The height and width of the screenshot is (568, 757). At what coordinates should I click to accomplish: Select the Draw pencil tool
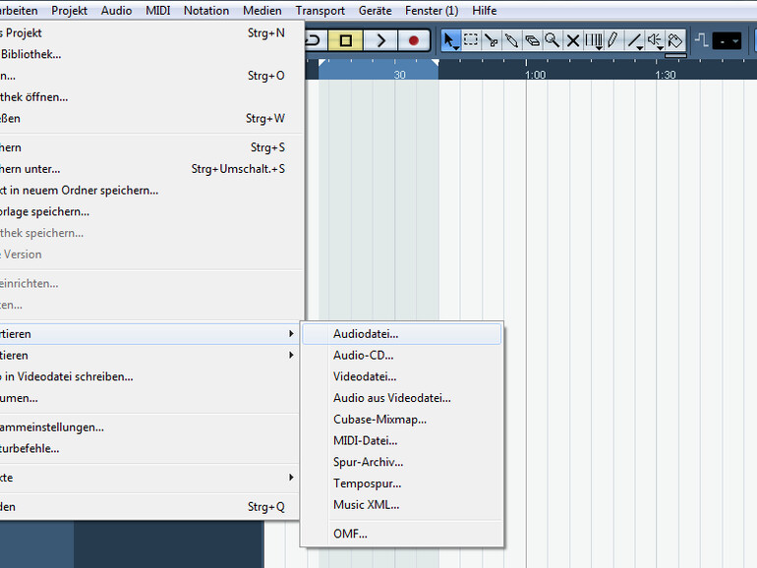pyautogui.click(x=613, y=40)
